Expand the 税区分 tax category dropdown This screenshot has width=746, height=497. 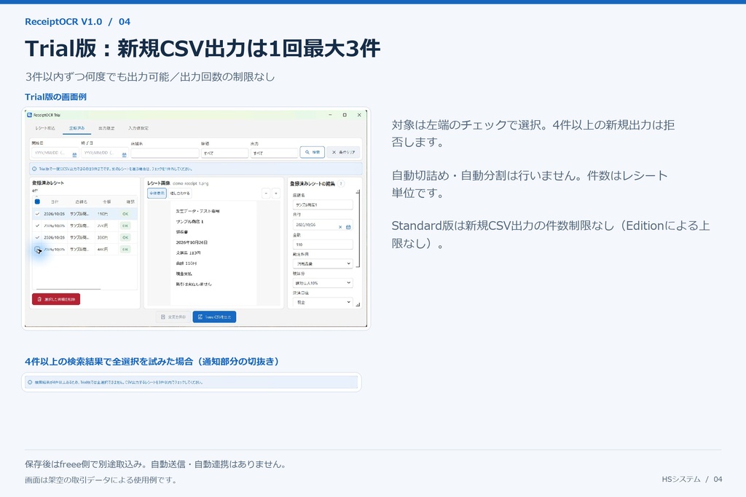pos(323,283)
